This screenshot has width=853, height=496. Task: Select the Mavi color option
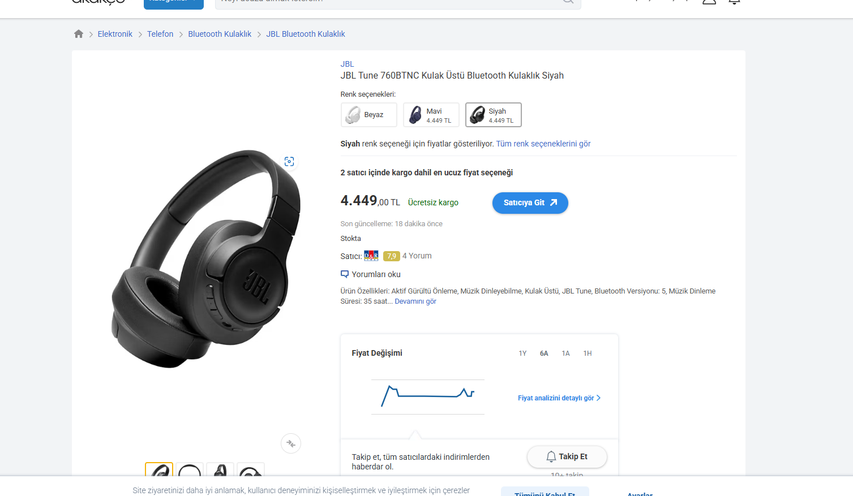pos(431,115)
